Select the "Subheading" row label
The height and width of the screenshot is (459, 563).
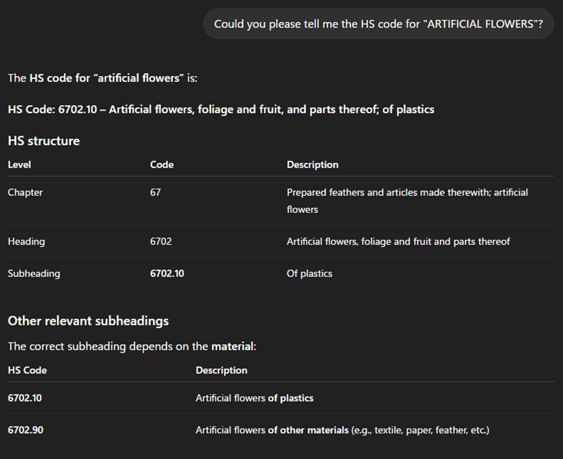[34, 273]
